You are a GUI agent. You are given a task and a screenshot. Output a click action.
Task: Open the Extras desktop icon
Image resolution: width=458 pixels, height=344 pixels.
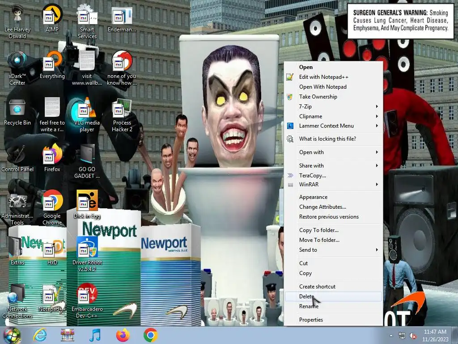[17, 251]
